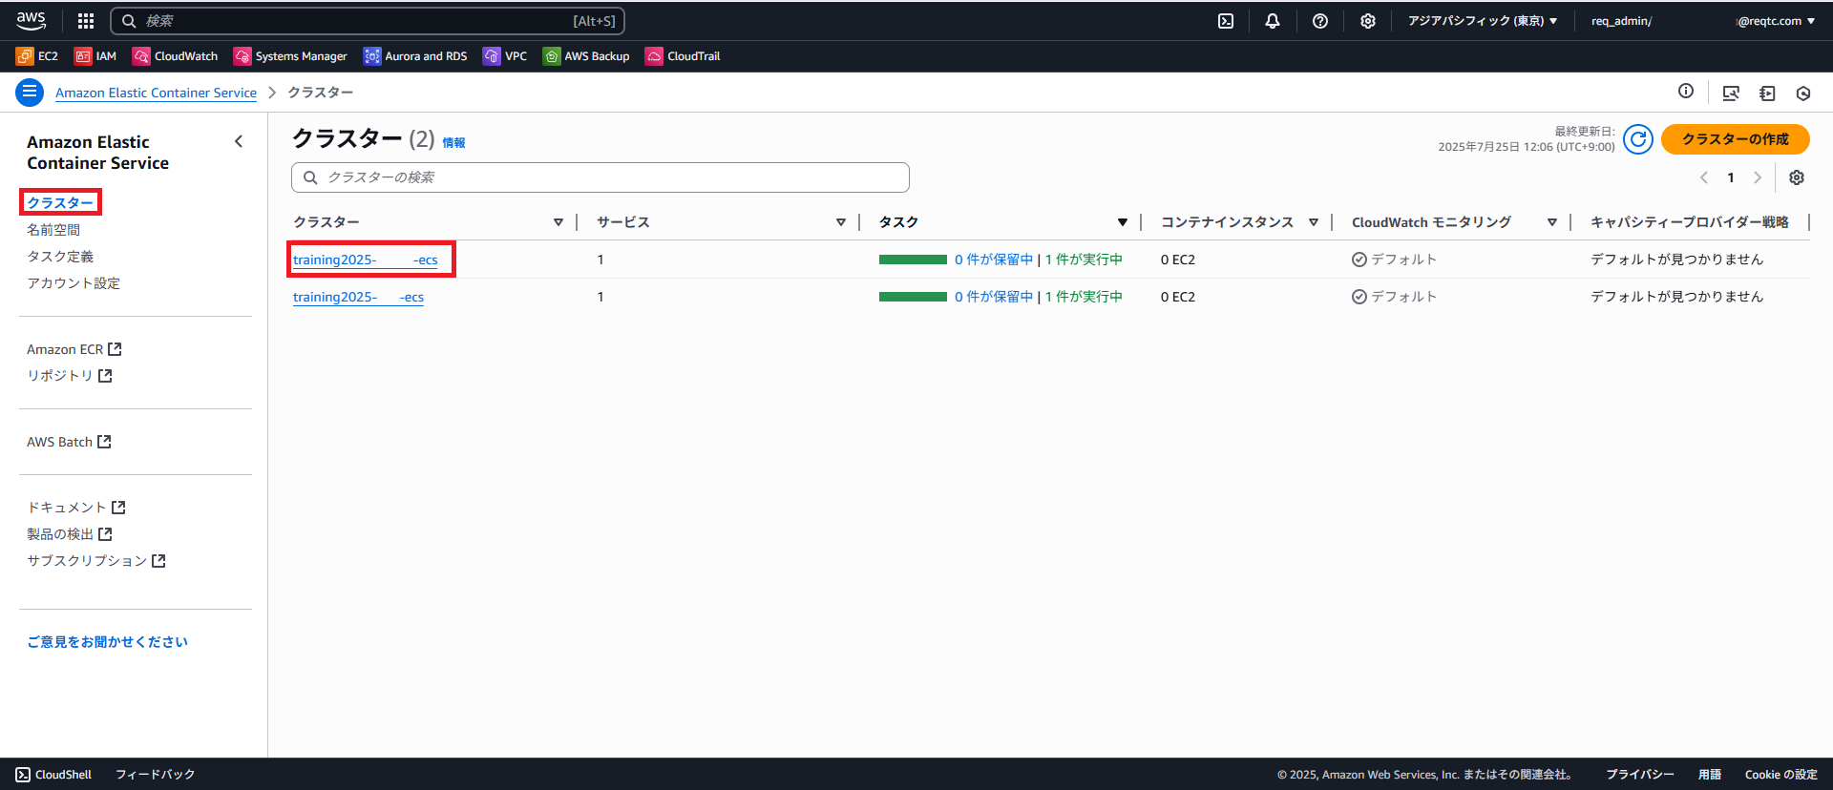Click first row green task progress bar
The width and height of the screenshot is (1833, 790).
pos(913,260)
